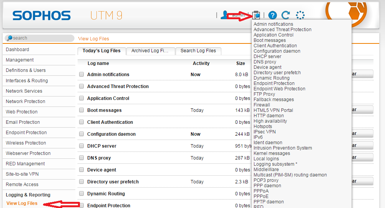Tick the Dynamic Routing checkbox
Viewport: 385px width, 208px height.
pos(81,193)
